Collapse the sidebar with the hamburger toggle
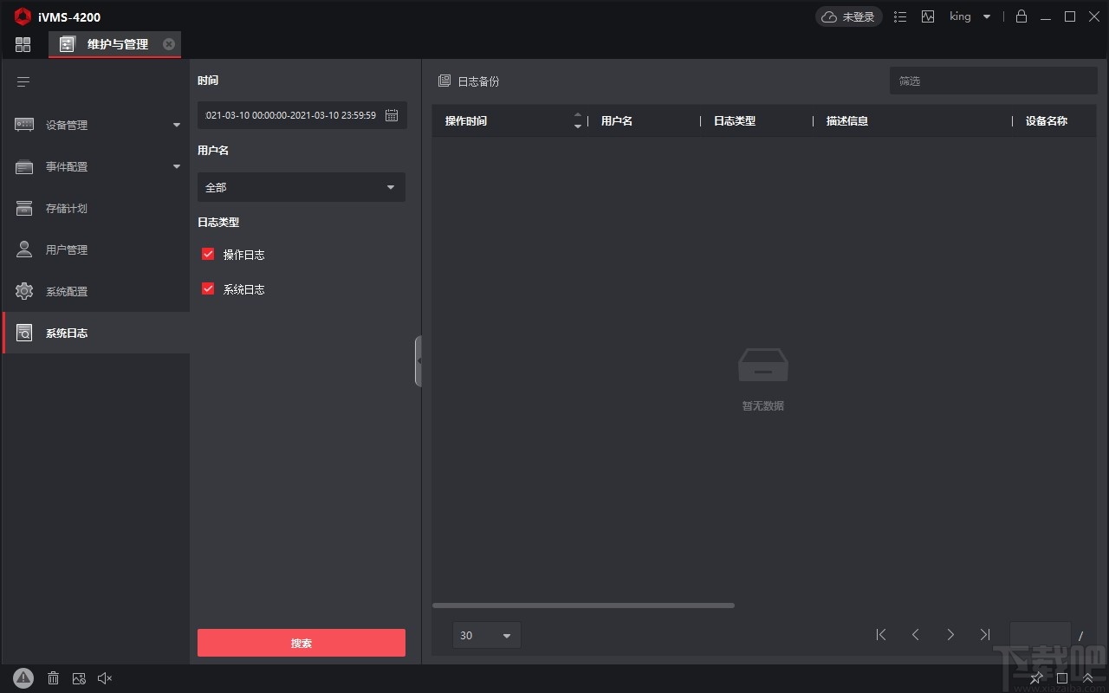This screenshot has width=1109, height=693. pos(23,81)
